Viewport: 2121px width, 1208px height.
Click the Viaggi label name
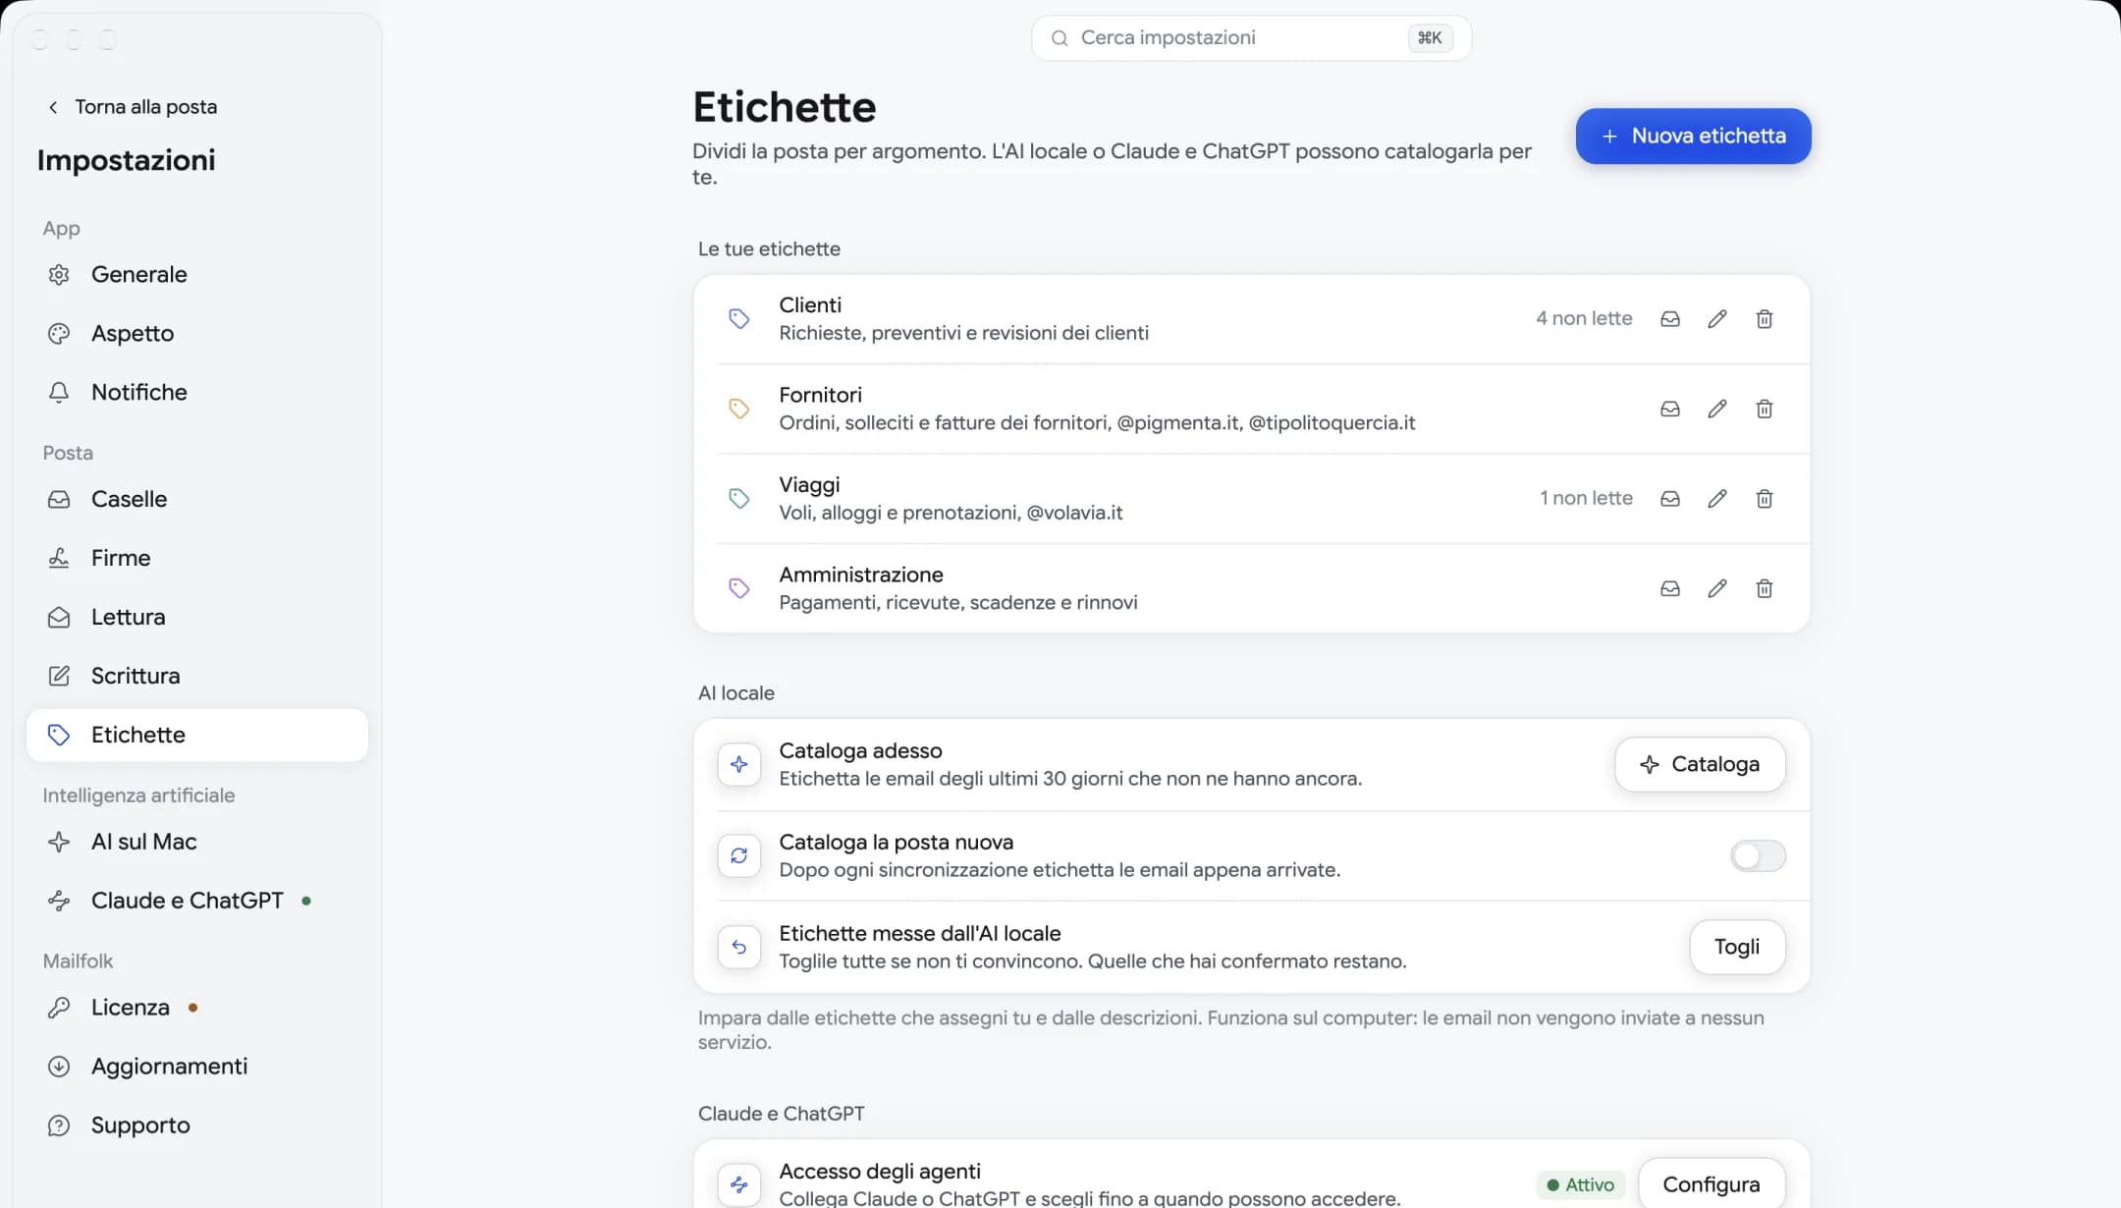coord(809,485)
